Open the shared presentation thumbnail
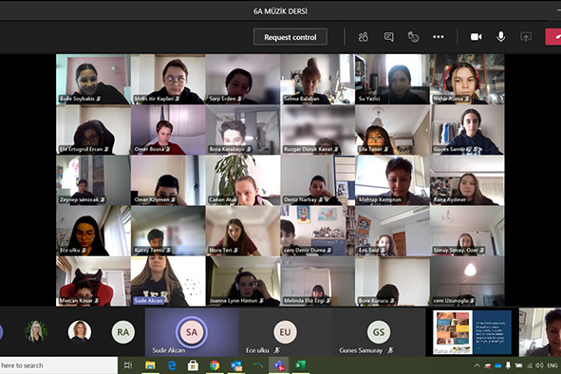The height and width of the screenshot is (374, 561). (472, 332)
